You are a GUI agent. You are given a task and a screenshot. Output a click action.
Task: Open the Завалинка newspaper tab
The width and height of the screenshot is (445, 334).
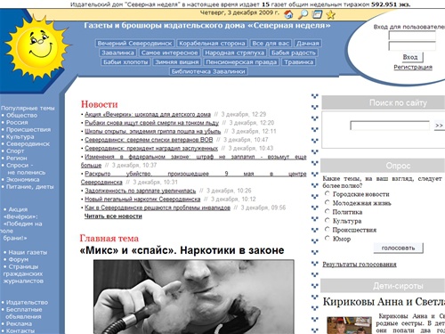(117, 53)
